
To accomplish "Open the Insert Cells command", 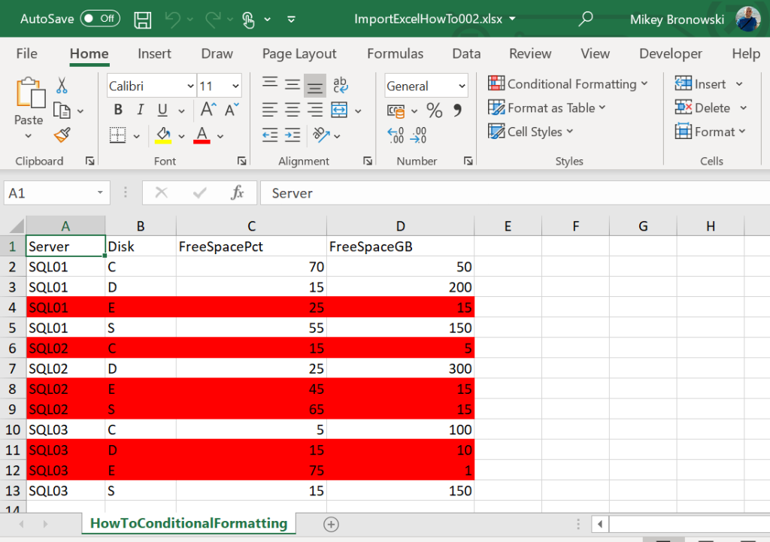I will click(705, 83).
